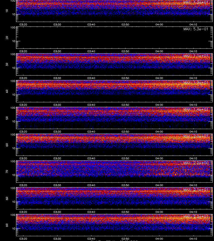Select the 3R panel axis label
Viewport: 214px width, 241px height.
click(x=7, y=64)
